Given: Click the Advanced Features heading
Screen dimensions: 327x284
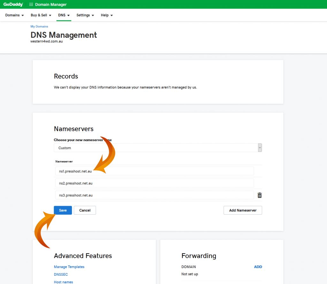Looking at the screenshot, I should 83,256.
